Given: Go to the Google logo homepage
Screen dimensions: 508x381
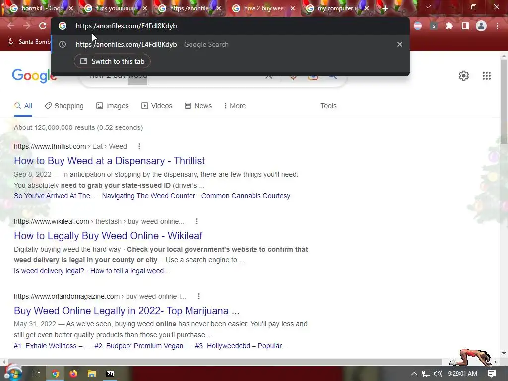Looking at the screenshot, I should coord(34,76).
